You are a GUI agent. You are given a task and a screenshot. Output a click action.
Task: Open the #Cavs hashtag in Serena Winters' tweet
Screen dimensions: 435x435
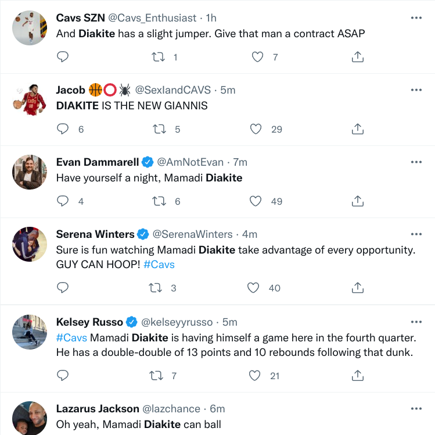point(159,265)
